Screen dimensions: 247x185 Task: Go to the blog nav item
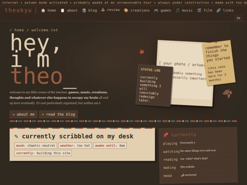[x=90, y=11]
